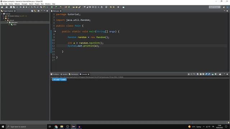Open the Run menu
This screenshot has height=129, width=230.
point(42,4)
